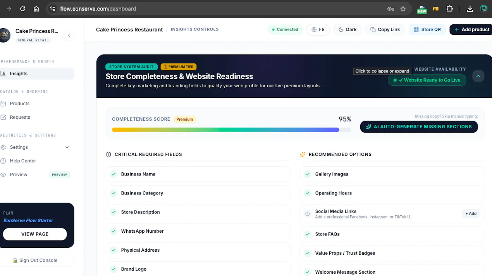
Task: Click the sparkle icon beside Recommended Options
Action: [303, 155]
